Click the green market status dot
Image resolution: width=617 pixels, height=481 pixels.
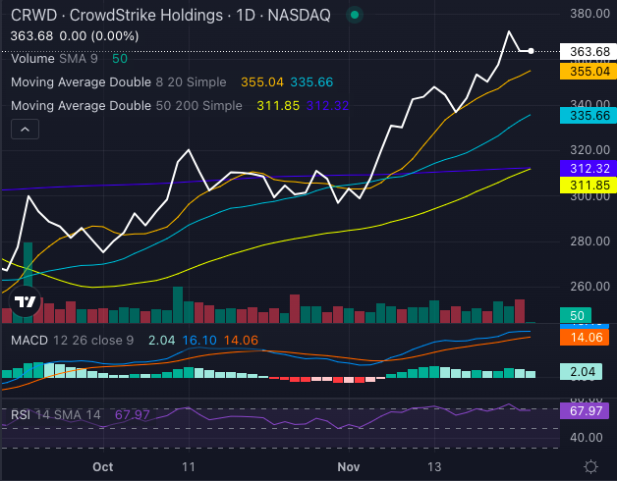click(x=355, y=15)
